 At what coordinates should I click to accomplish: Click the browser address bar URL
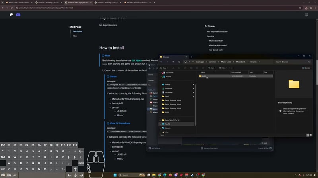pyautogui.click(x=46, y=8)
